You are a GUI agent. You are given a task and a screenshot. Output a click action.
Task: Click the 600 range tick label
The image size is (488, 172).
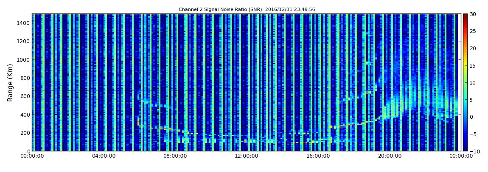click(x=25, y=96)
